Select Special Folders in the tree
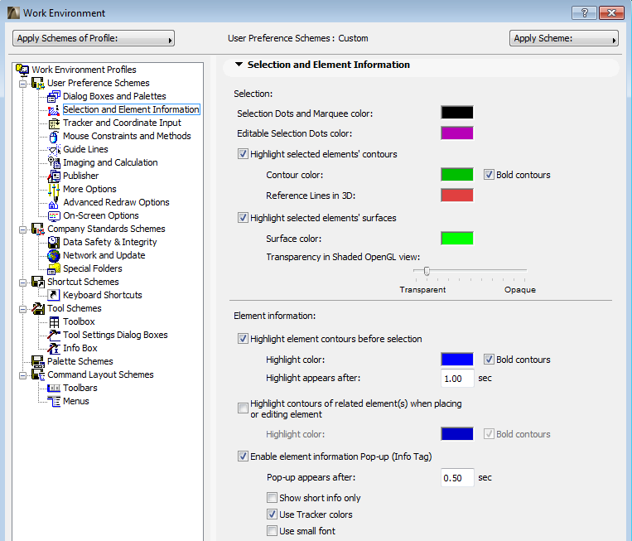The height and width of the screenshot is (541, 632). click(x=92, y=269)
